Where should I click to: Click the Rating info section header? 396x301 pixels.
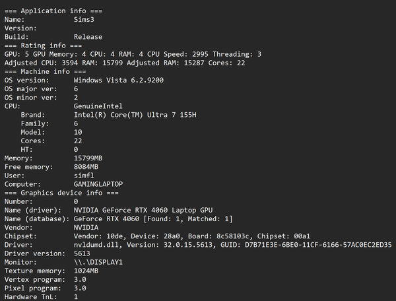43,46
